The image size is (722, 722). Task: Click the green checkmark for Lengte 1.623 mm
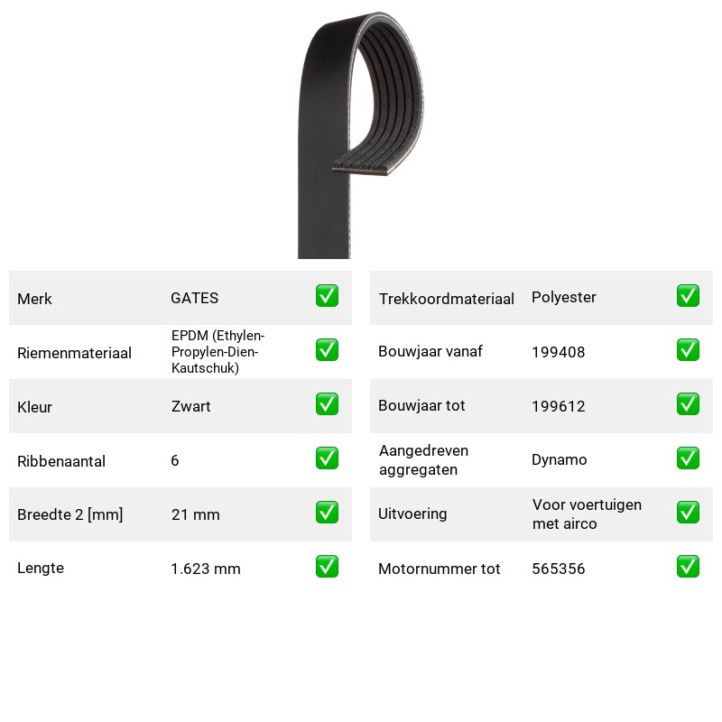click(327, 567)
